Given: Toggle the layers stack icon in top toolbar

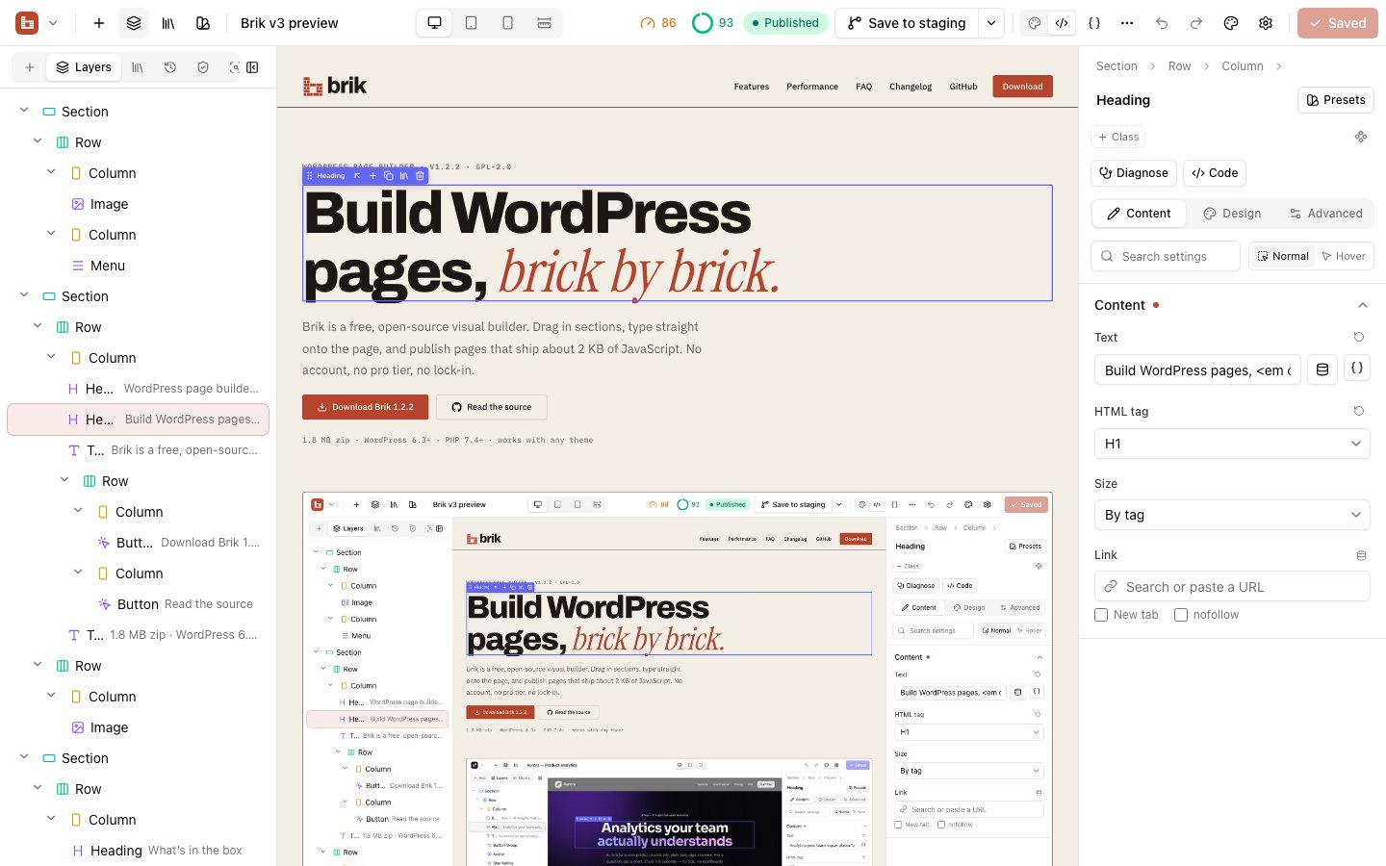Looking at the screenshot, I should 134,23.
